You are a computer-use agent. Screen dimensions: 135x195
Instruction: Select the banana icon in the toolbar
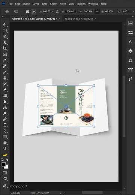tap(5, 154)
